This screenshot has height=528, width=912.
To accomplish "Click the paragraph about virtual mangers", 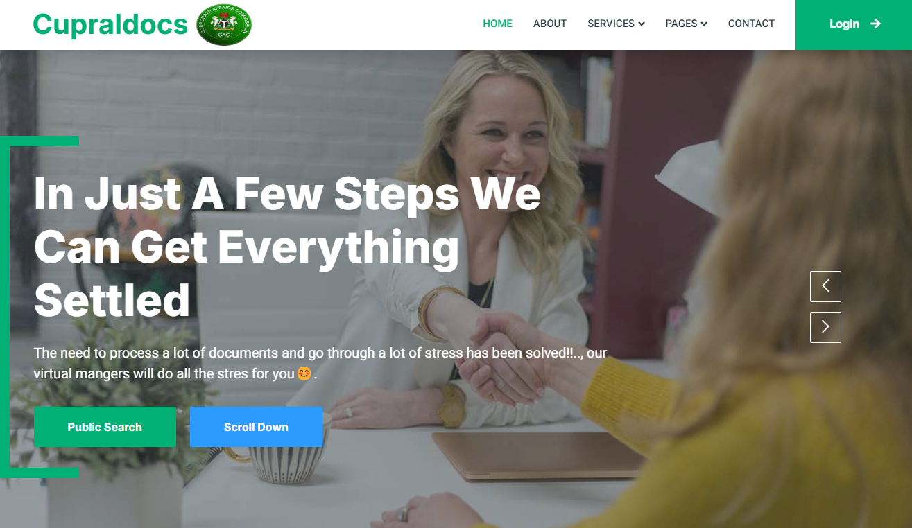I will point(320,363).
